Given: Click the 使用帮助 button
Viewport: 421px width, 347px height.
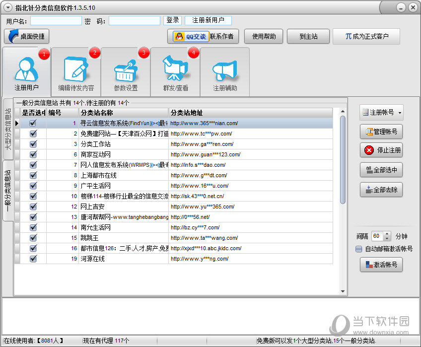Looking at the screenshot, I should tap(264, 36).
